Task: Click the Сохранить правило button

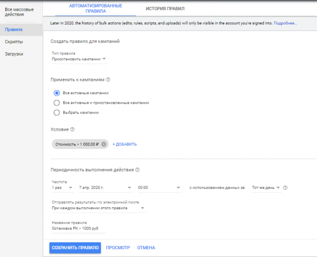Action: [75, 248]
